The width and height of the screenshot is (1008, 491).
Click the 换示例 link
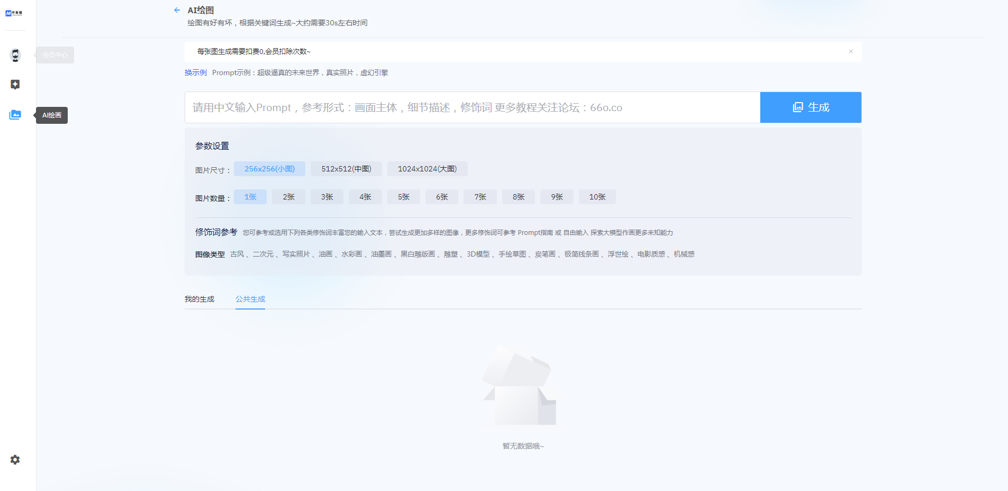(195, 72)
